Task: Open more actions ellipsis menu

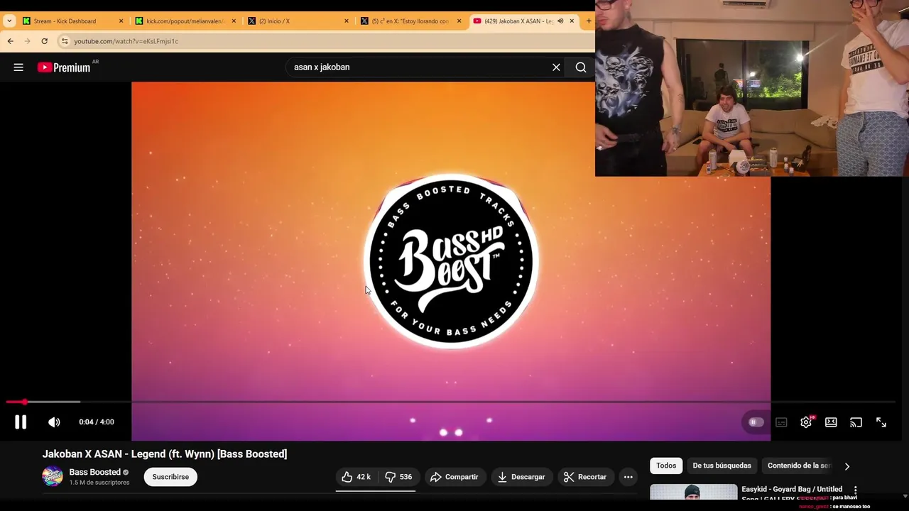Action: pyautogui.click(x=628, y=477)
